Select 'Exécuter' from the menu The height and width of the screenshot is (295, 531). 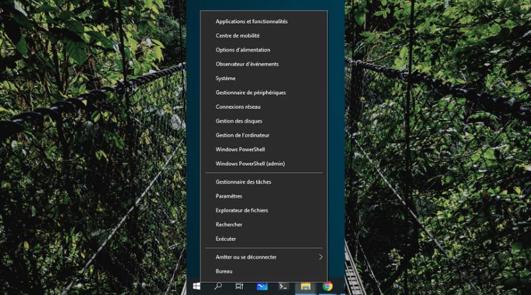[x=226, y=239]
